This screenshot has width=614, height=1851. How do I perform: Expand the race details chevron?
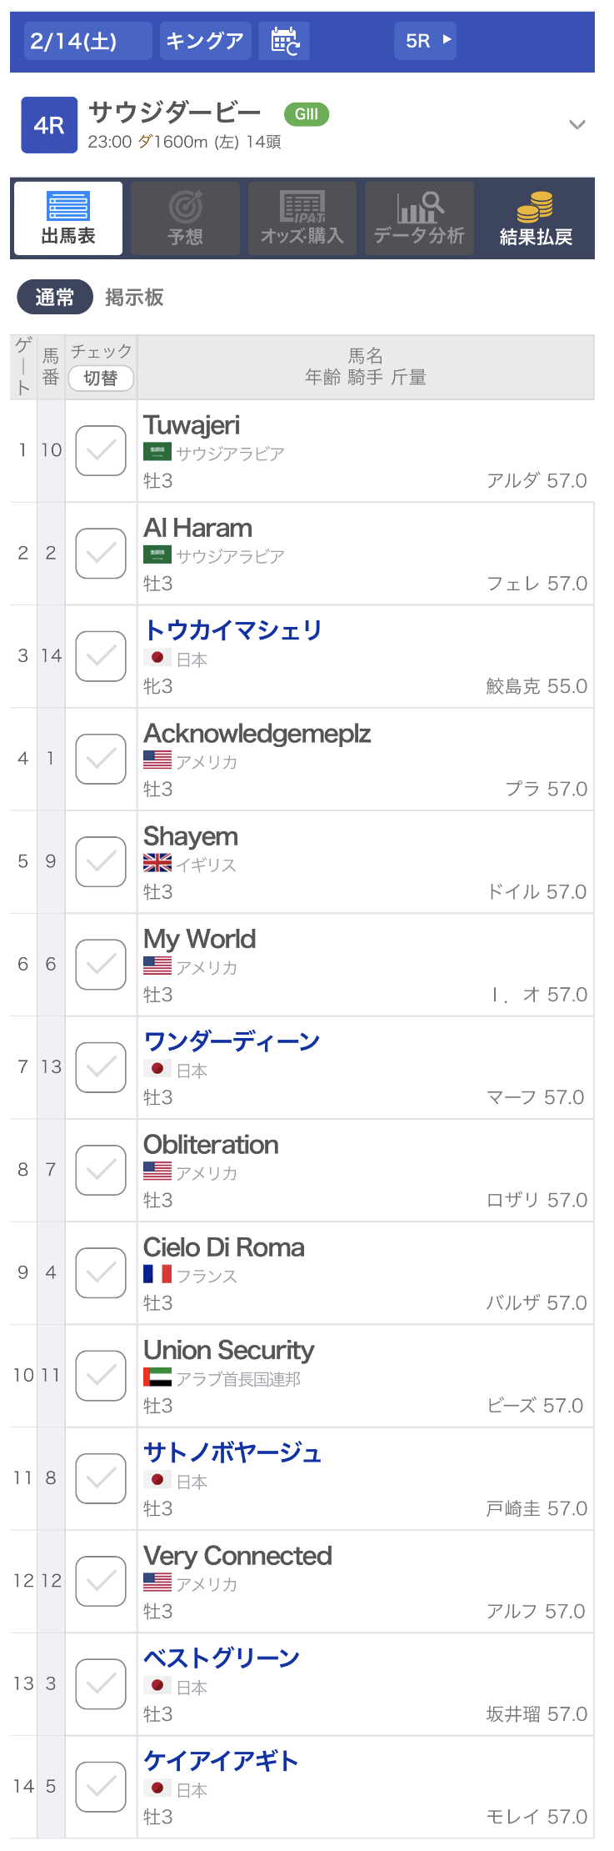pyautogui.click(x=577, y=125)
